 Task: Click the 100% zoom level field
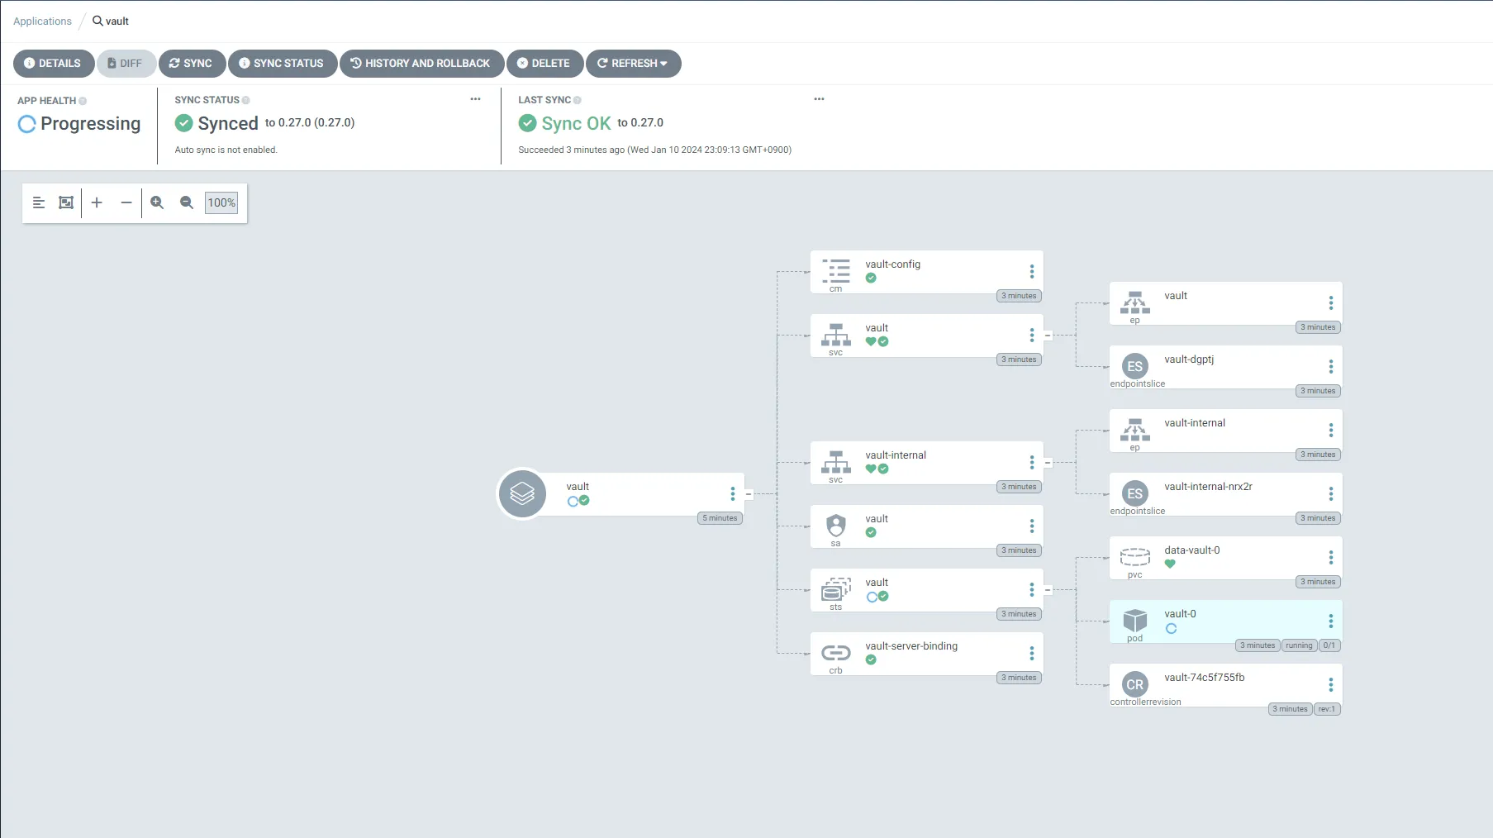(x=221, y=202)
